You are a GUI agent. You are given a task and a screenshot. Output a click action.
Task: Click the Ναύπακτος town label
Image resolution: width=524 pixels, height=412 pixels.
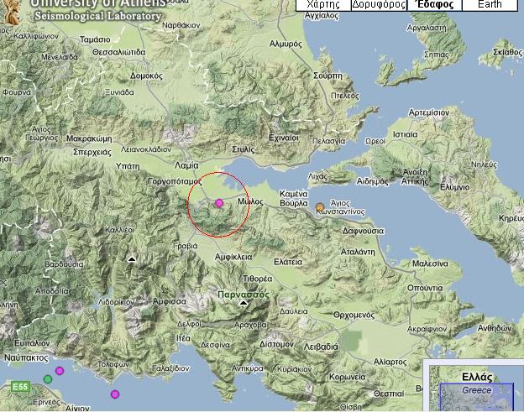coord(24,357)
